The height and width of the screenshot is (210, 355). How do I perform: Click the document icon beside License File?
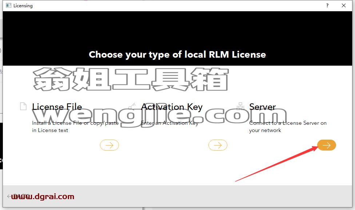[x=23, y=106]
